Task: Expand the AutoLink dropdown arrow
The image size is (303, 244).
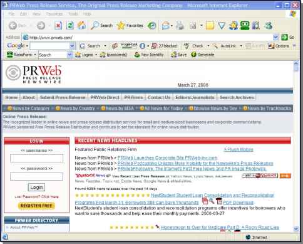Action: click(241, 46)
